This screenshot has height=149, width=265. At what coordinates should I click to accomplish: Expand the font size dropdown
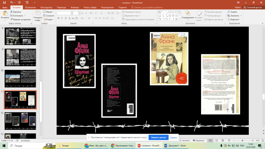coord(79,13)
